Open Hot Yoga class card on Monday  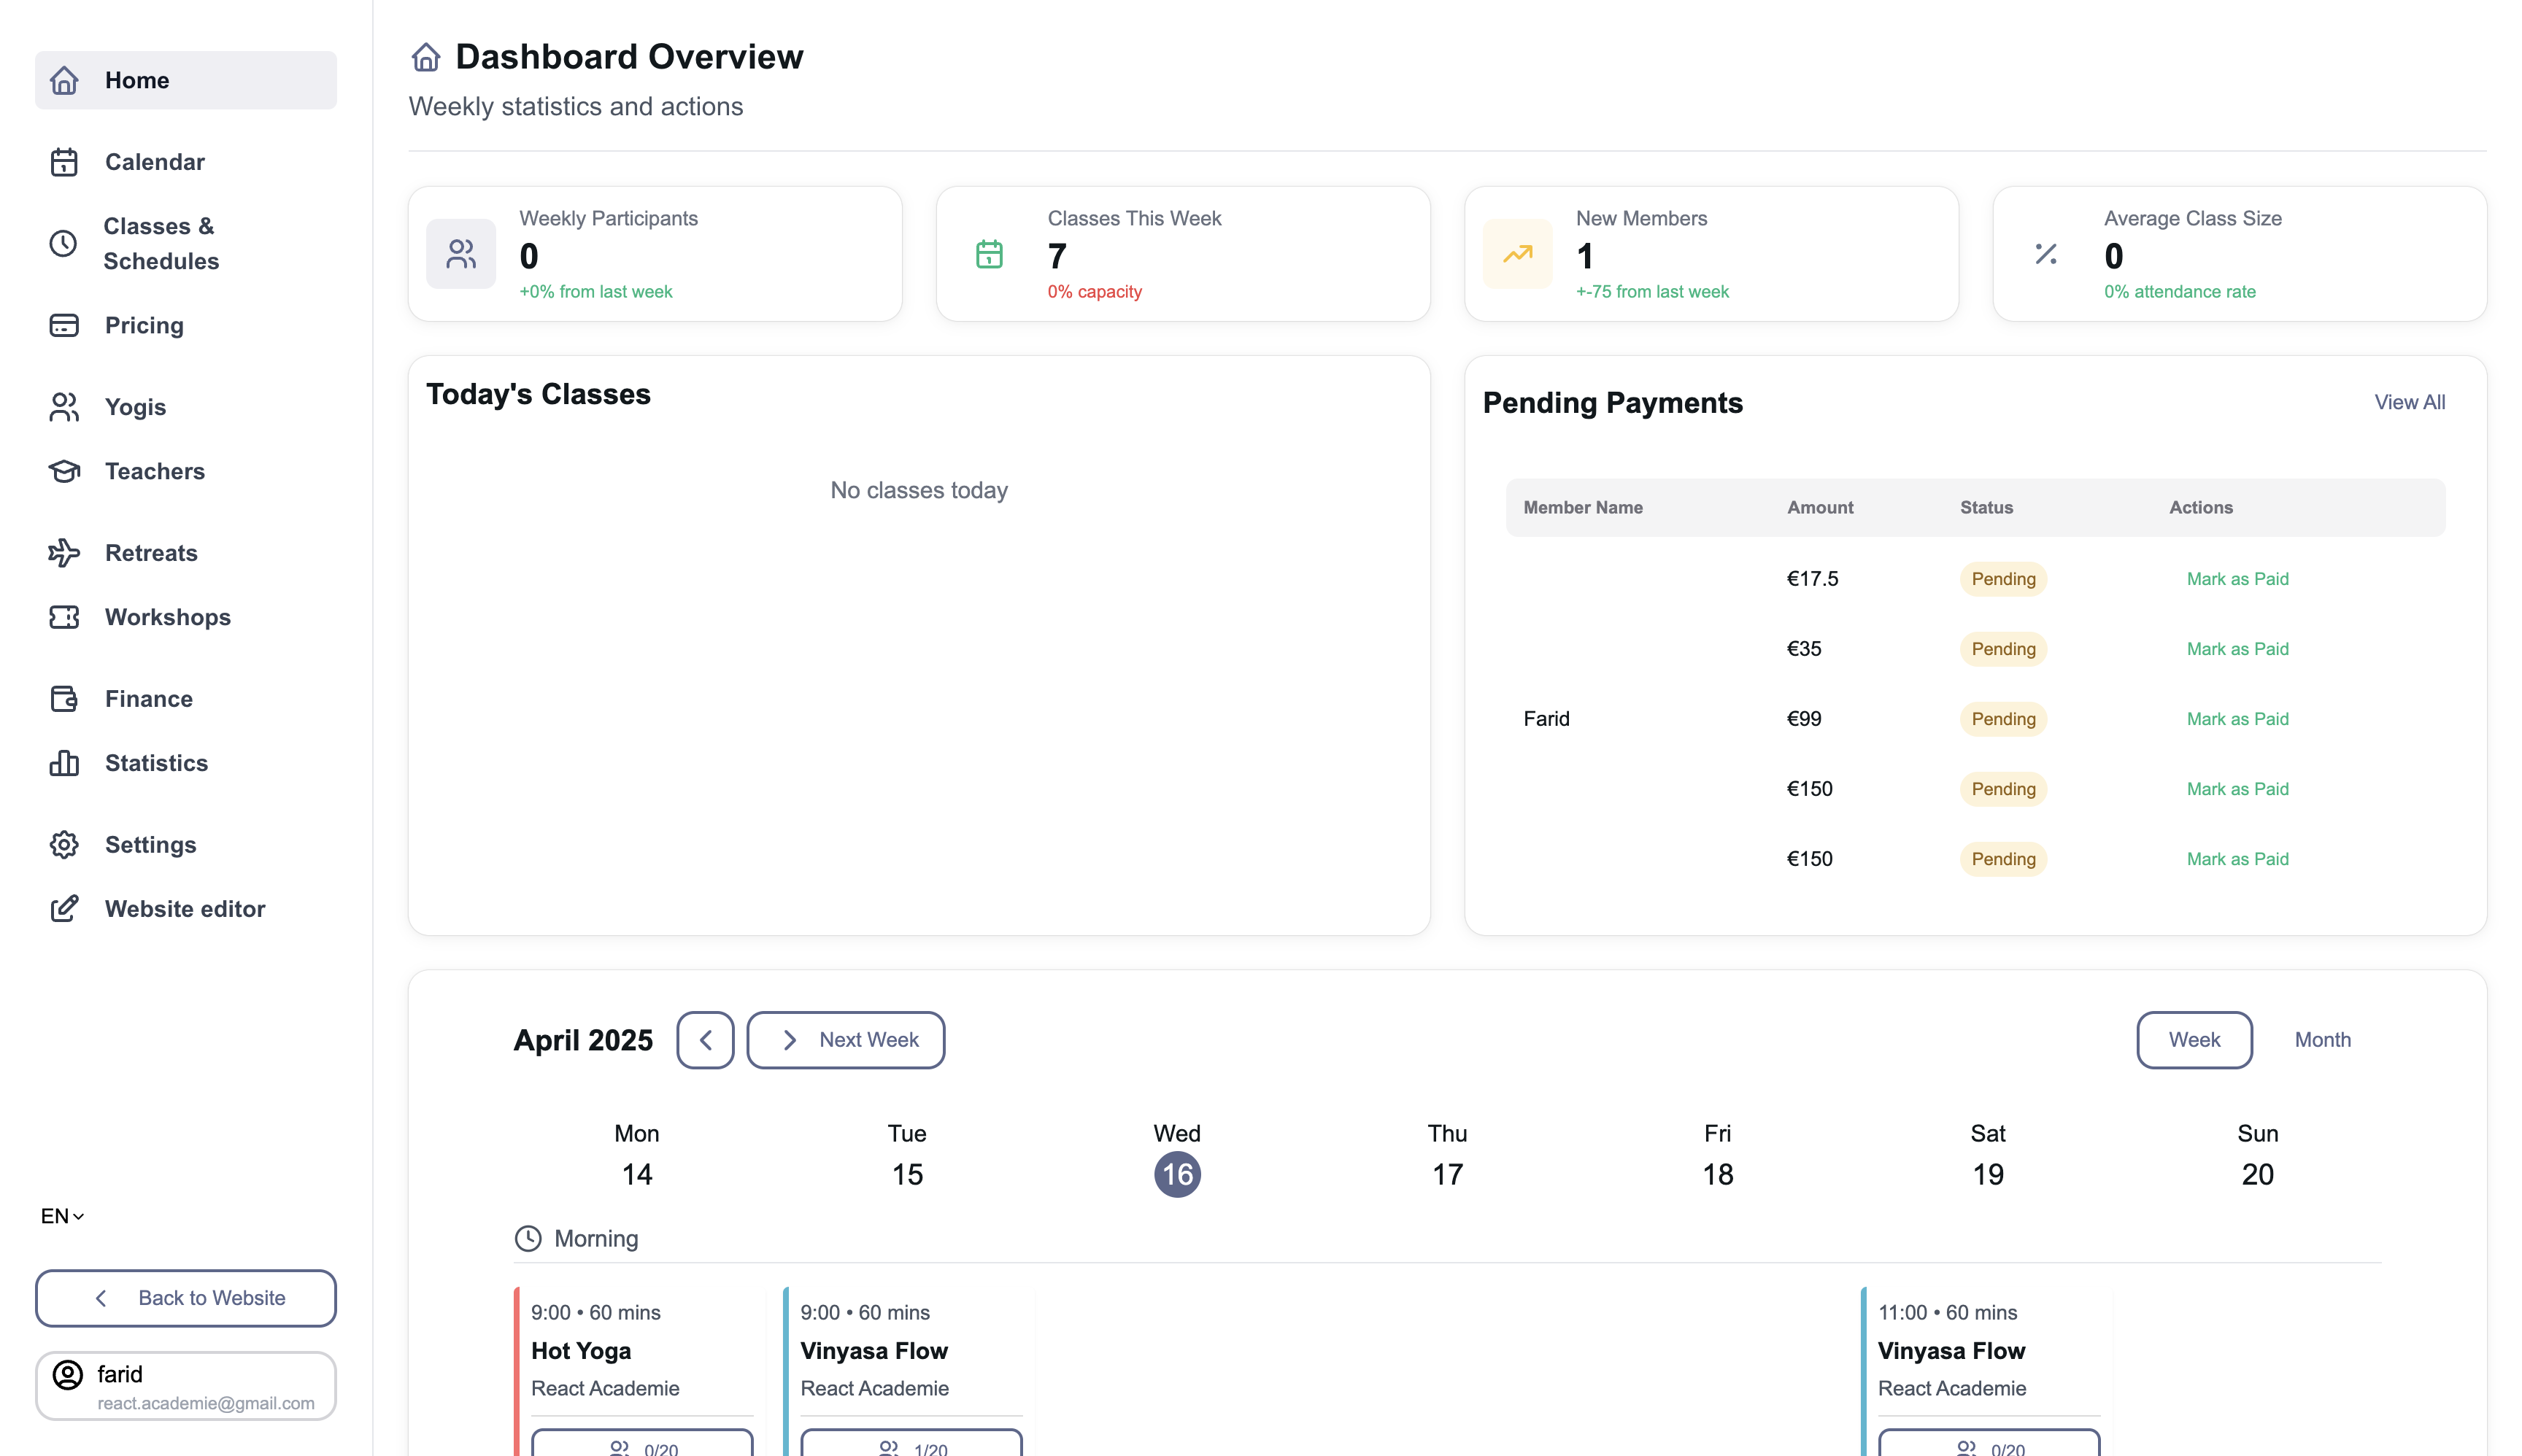(636, 1351)
